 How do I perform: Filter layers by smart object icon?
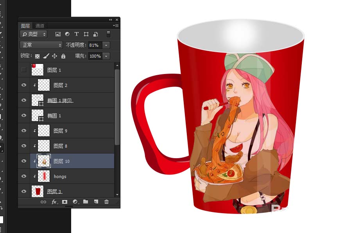coord(95,34)
